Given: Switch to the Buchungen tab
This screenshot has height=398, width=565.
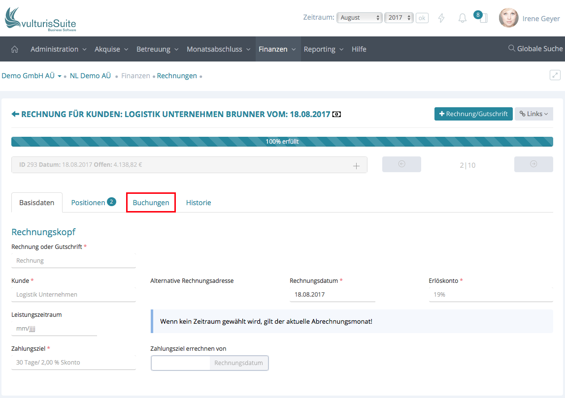Looking at the screenshot, I should (151, 203).
